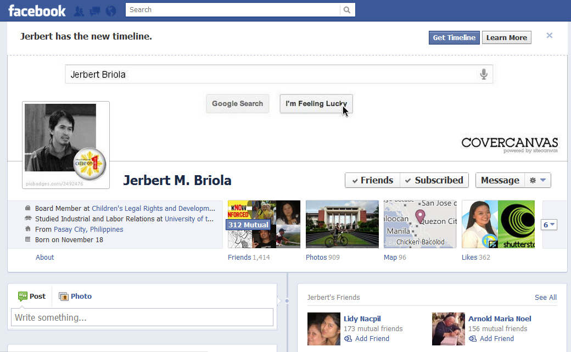Click the Facebook logo
Screen dimensions: 571x352
click(37, 10)
